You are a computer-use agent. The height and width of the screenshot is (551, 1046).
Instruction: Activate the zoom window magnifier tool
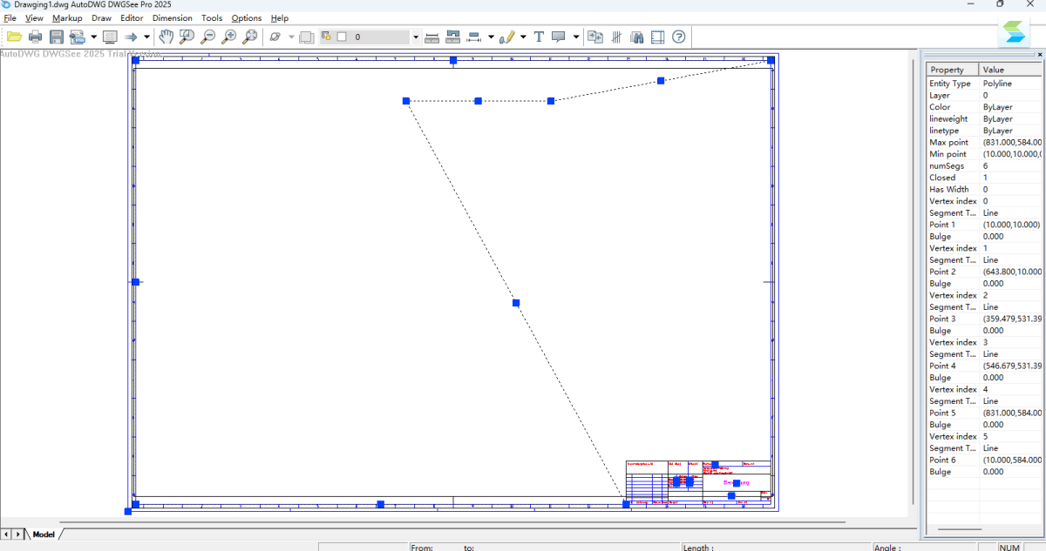pos(187,37)
